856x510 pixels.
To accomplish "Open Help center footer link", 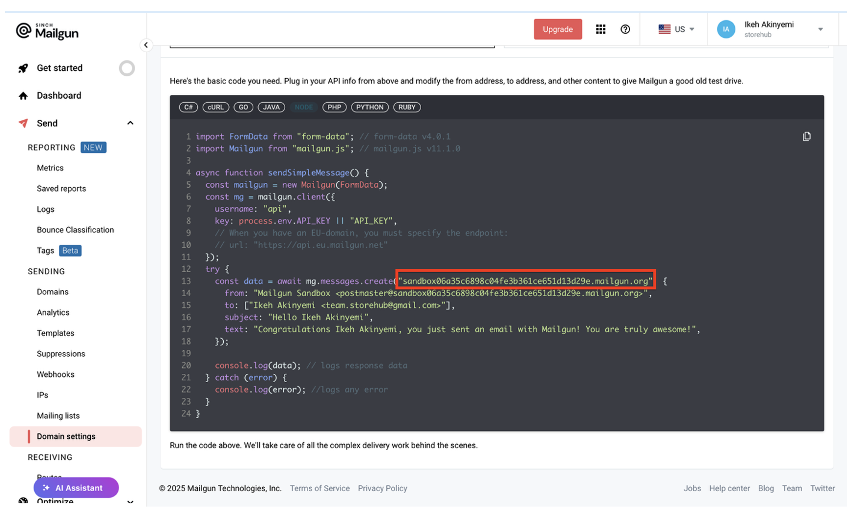I will [729, 488].
